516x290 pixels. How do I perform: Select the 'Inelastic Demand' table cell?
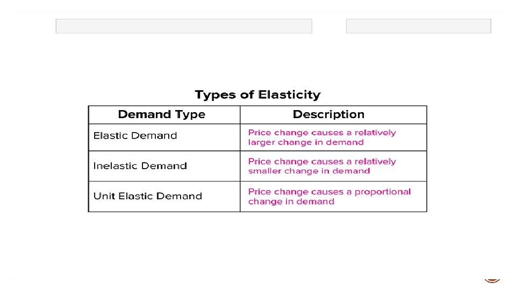pyautogui.click(x=140, y=166)
